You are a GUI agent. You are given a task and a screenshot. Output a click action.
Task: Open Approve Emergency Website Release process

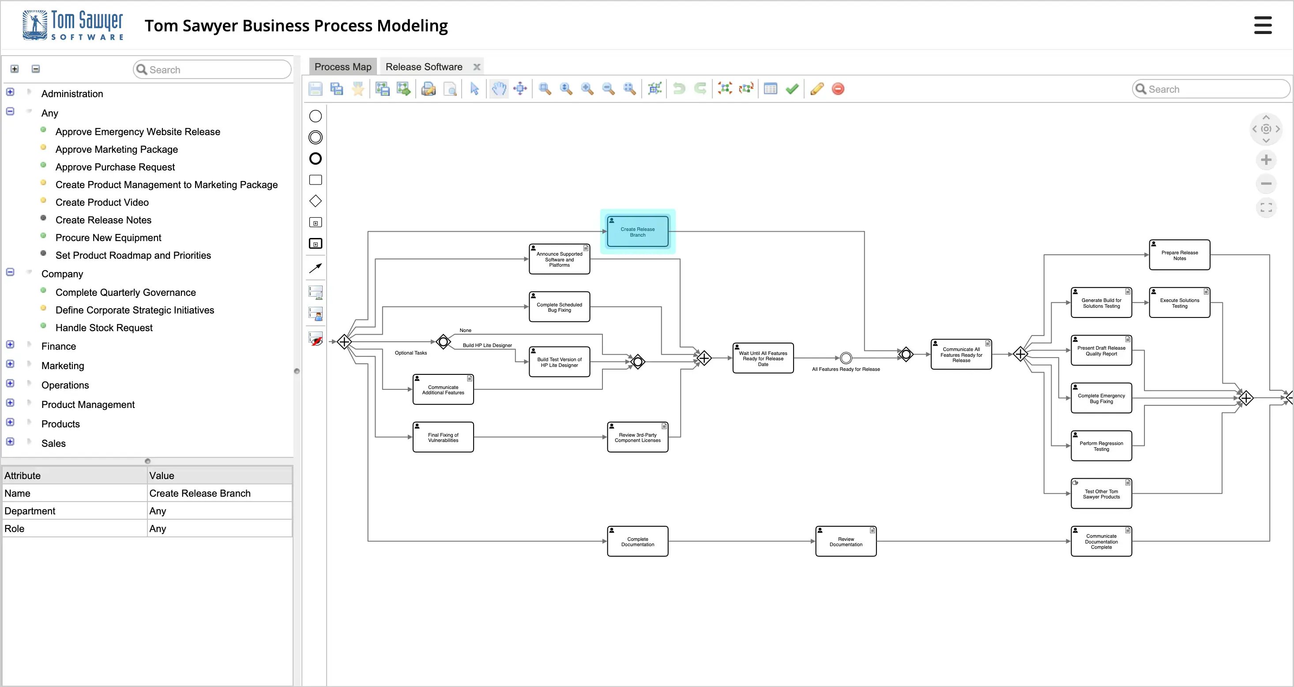point(138,132)
